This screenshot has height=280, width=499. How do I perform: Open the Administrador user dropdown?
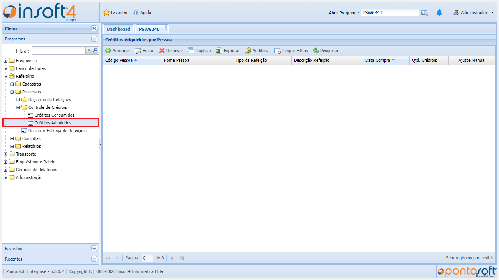[474, 12]
